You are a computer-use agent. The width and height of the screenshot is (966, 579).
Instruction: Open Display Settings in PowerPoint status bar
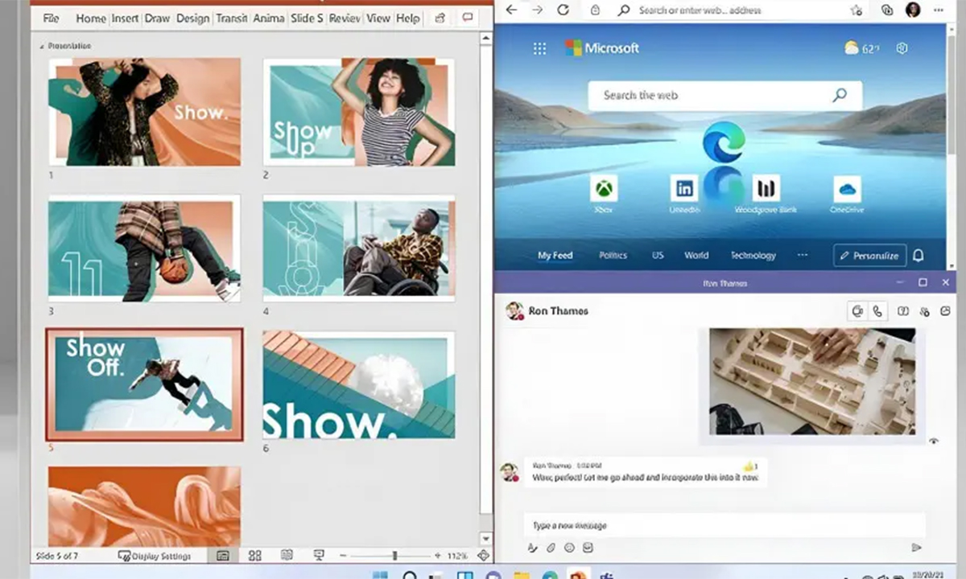pos(155,555)
